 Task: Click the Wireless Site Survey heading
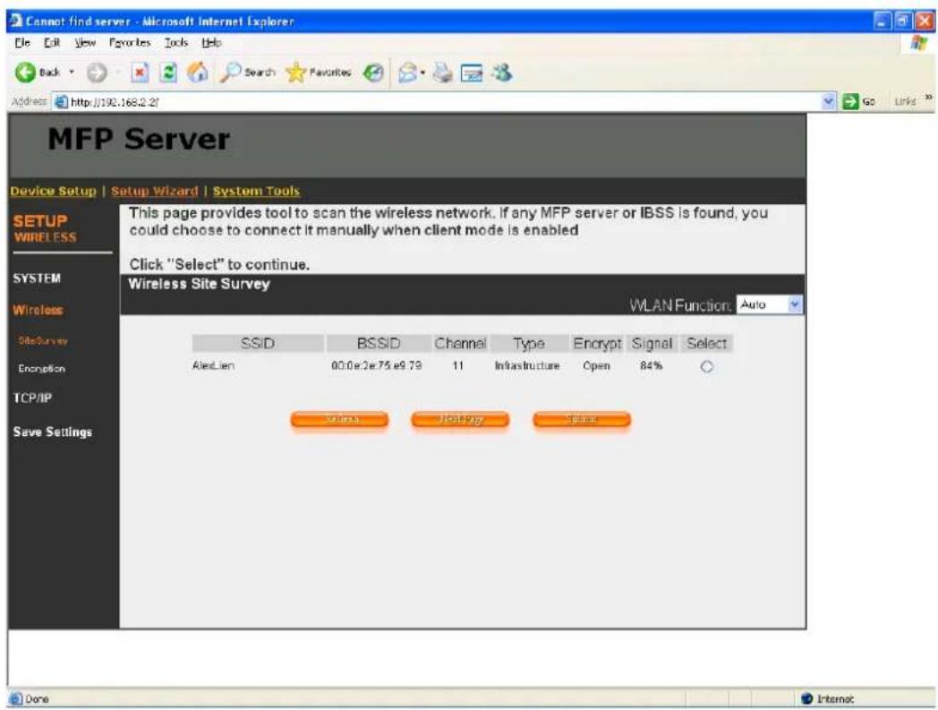pyautogui.click(x=200, y=284)
